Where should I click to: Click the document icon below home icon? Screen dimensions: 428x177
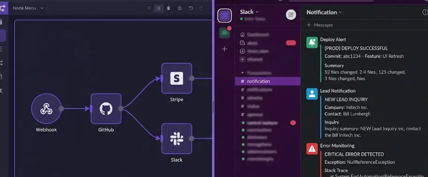(x=243, y=43)
